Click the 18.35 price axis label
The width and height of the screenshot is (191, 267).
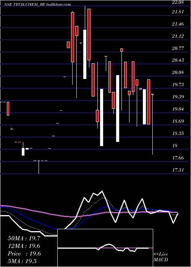pyautogui.click(x=178, y=133)
